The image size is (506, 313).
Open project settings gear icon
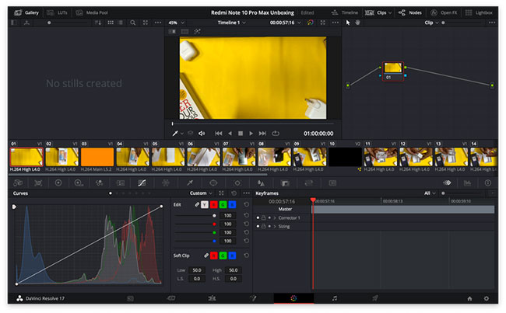[x=487, y=299]
